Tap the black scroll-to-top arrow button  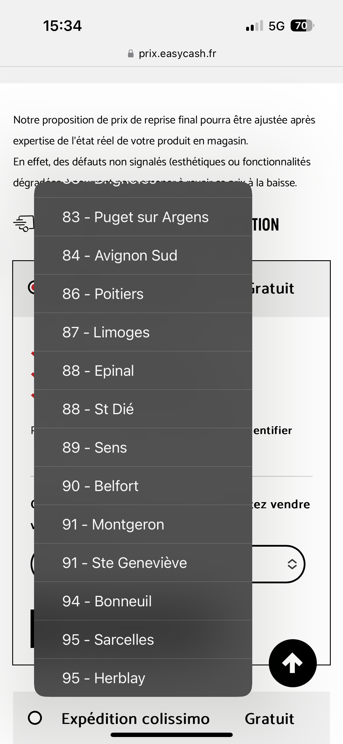pos(293,663)
